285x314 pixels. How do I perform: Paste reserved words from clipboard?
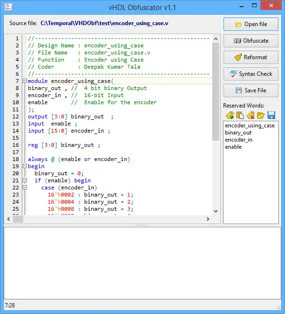point(240,116)
